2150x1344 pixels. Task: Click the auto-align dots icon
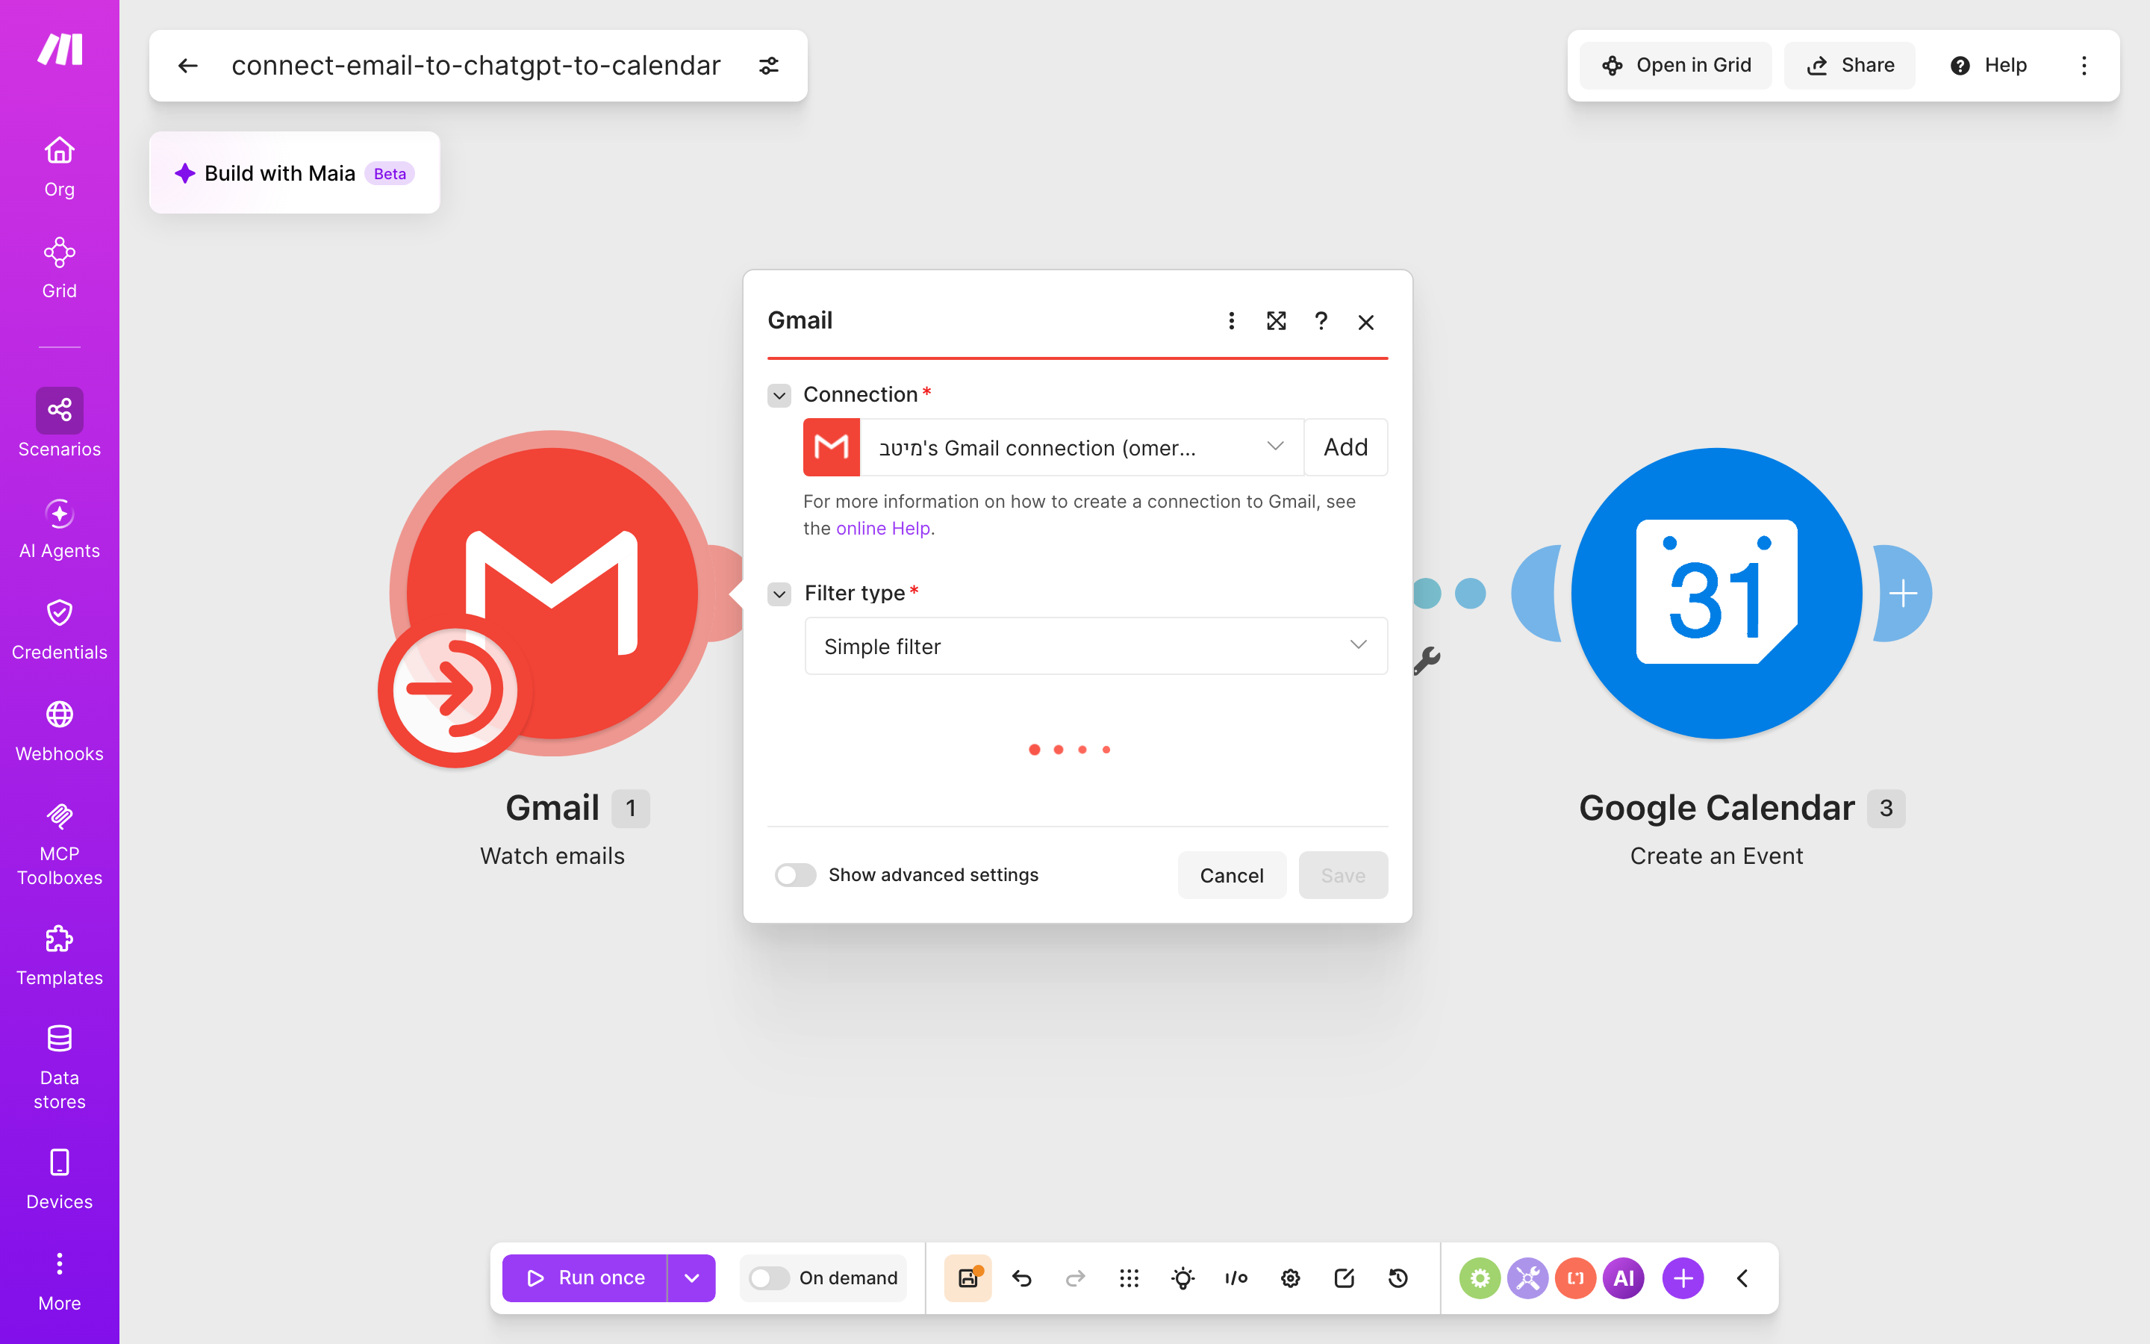pos(1129,1278)
